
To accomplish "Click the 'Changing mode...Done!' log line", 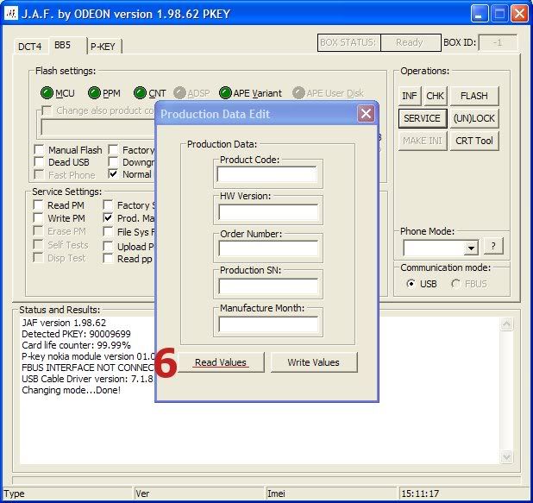I will coord(71,390).
